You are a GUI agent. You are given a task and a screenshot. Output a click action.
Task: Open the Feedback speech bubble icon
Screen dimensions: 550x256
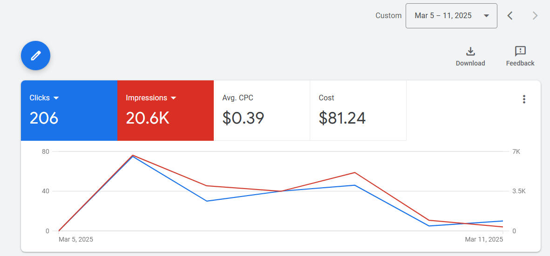pyautogui.click(x=520, y=51)
